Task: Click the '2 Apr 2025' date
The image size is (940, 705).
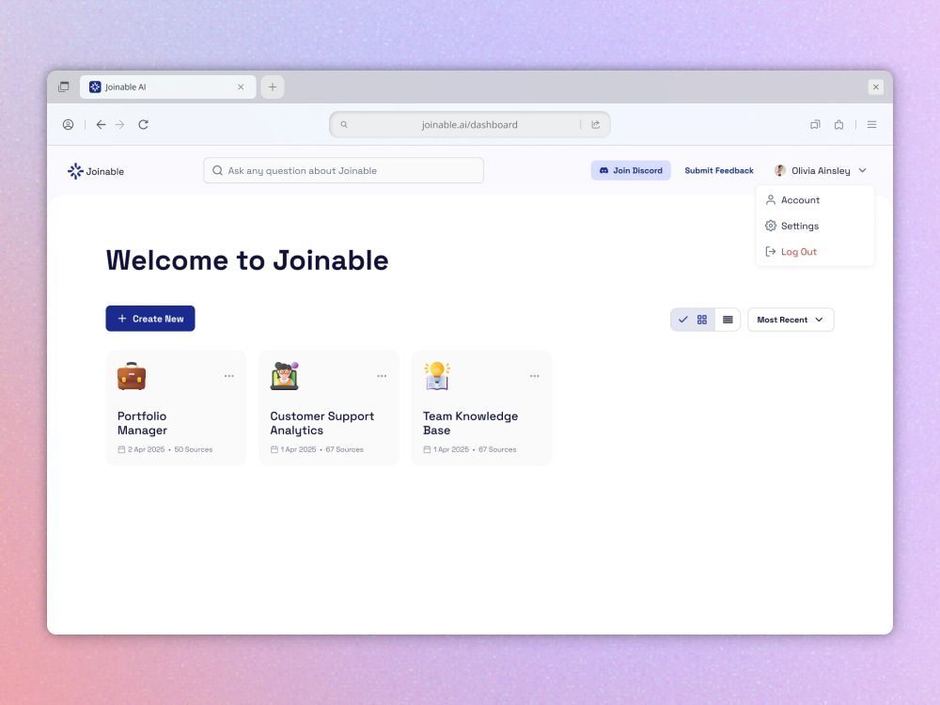Action: [147, 449]
